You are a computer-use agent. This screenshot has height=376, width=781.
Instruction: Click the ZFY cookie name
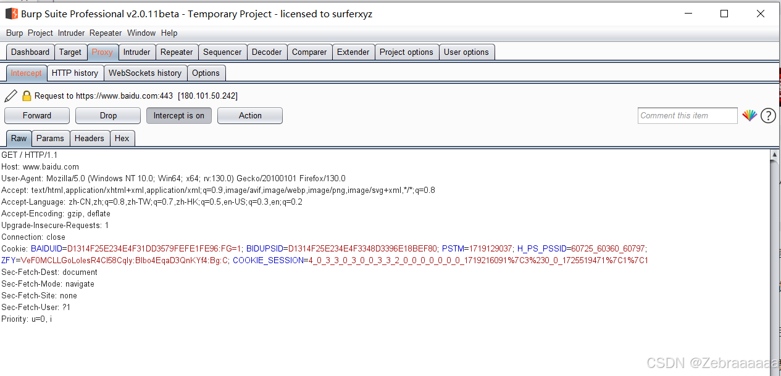tap(8, 260)
